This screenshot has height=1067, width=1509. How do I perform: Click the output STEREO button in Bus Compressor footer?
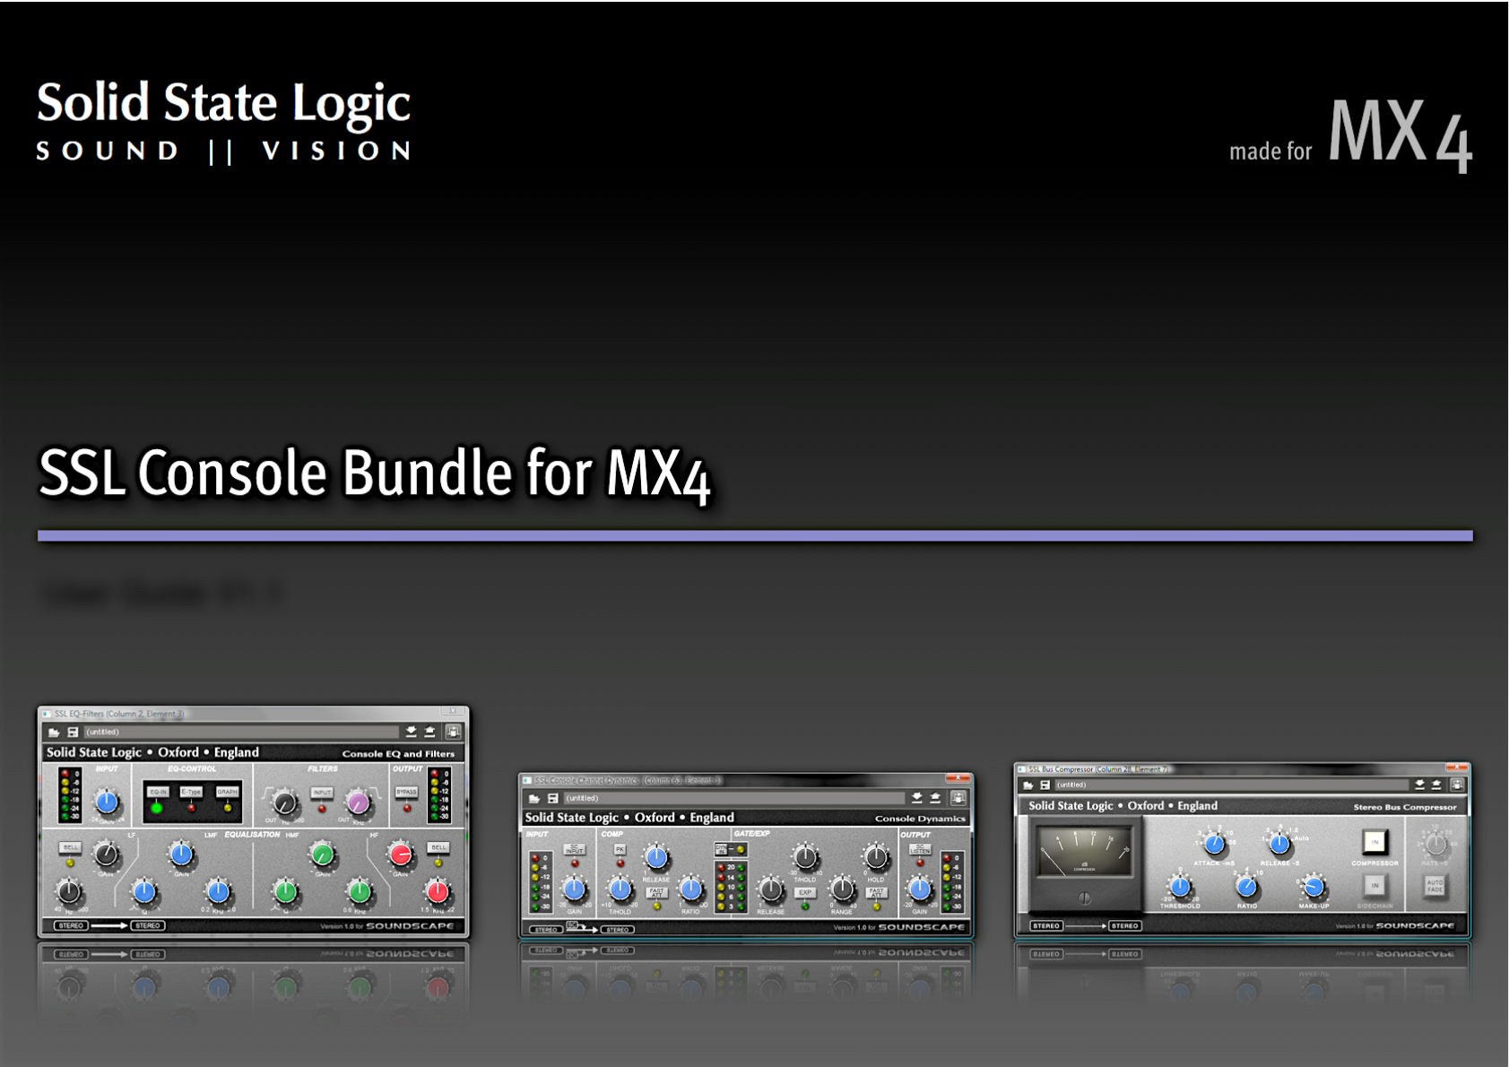[1124, 926]
